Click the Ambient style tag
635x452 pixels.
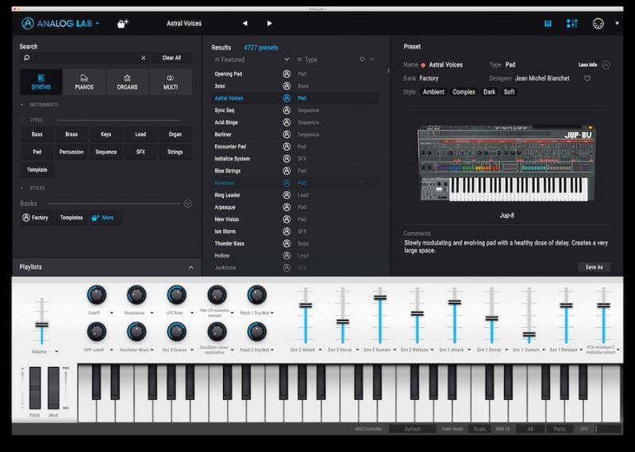tap(433, 92)
